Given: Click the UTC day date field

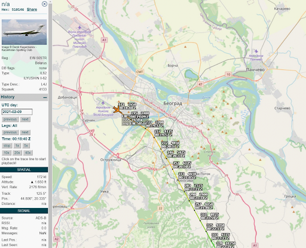Looking at the screenshot, I should pos(17,112).
